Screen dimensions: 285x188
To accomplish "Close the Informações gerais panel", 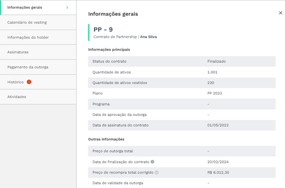I will pos(281,13).
